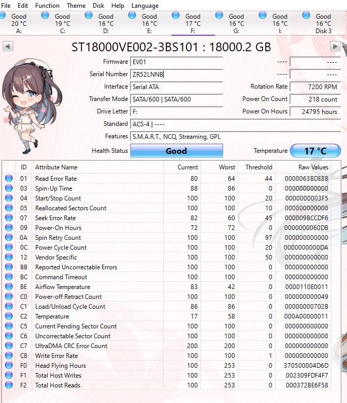Viewport: 347px width, 403px height.
Task: Select drive C: tab showing 19 °C
Action: (63, 23)
